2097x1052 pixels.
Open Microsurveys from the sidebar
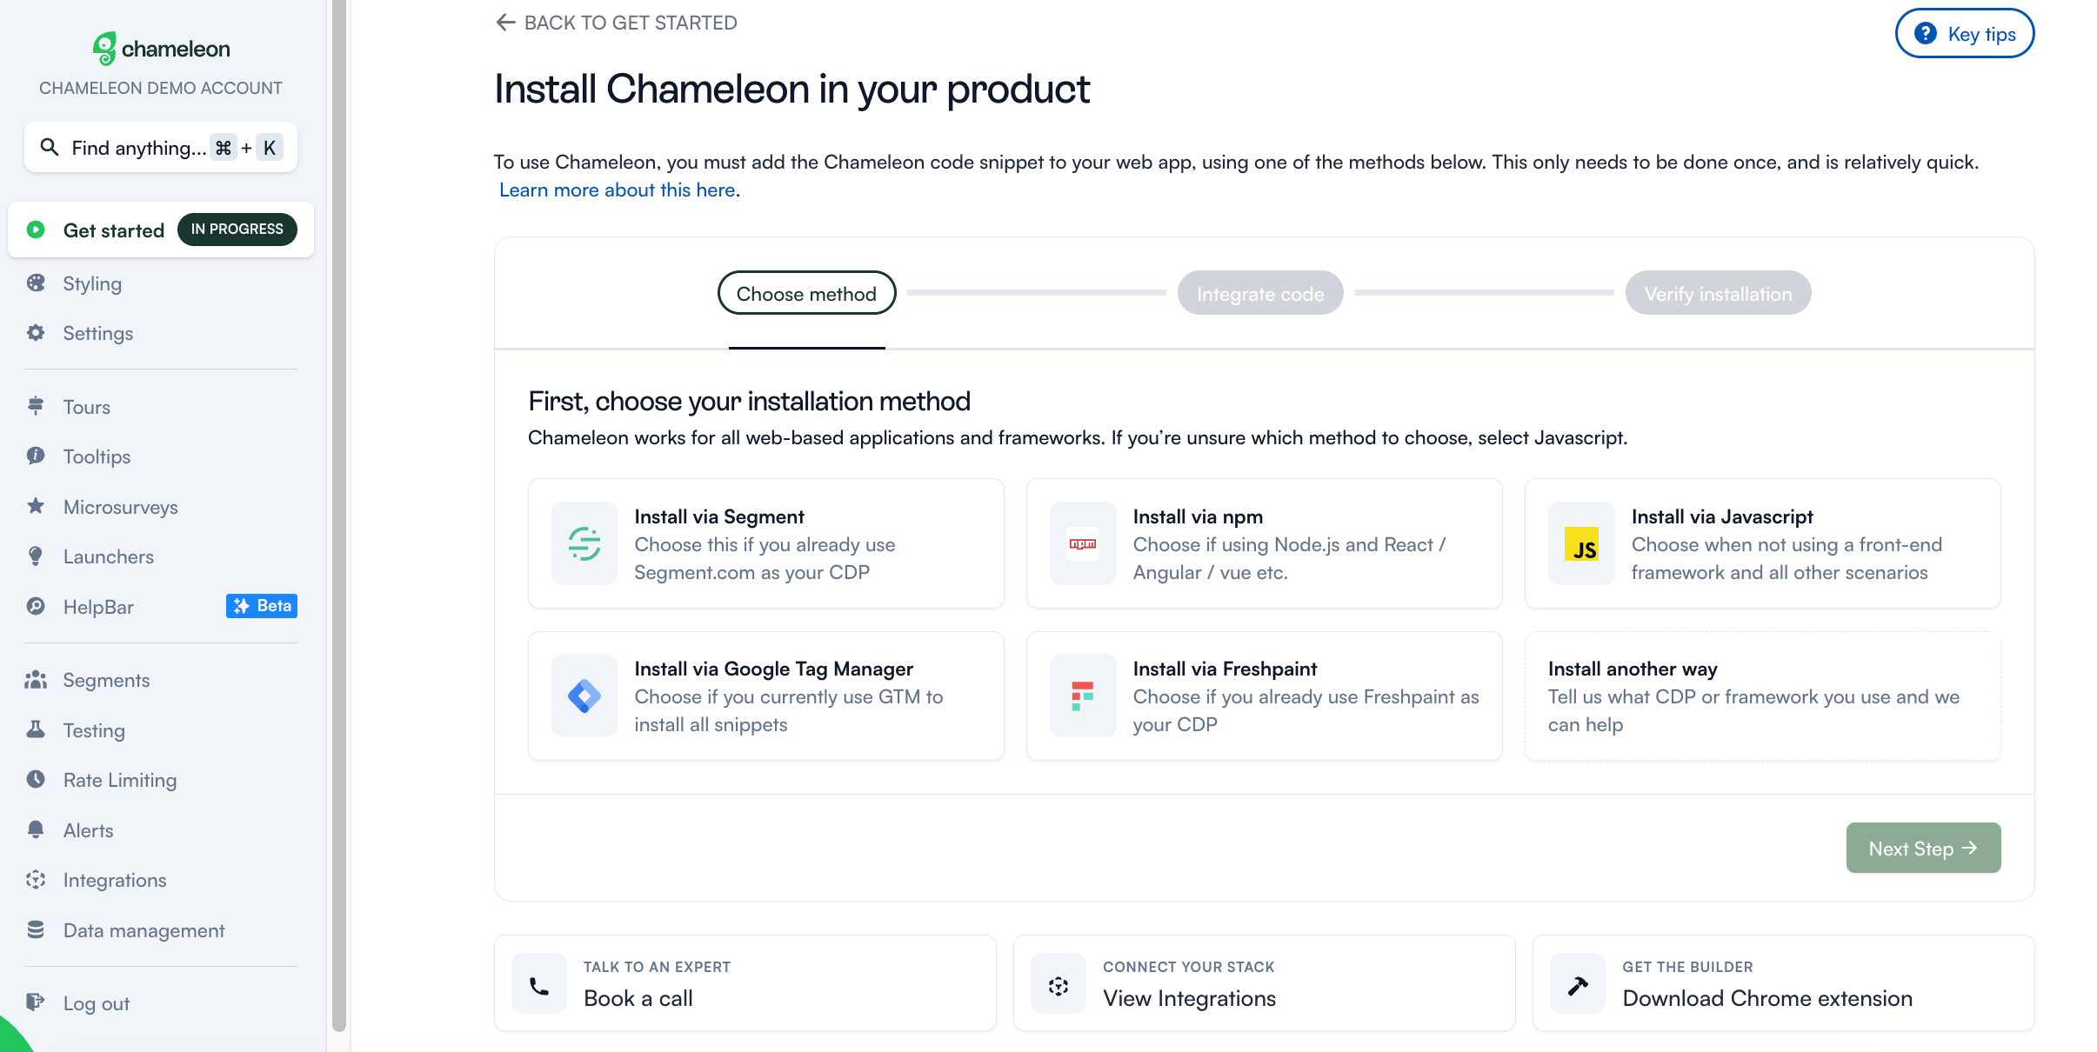click(x=121, y=506)
